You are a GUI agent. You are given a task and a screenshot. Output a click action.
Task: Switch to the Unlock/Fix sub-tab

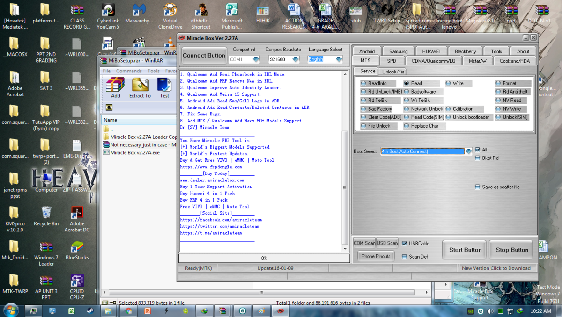click(x=392, y=72)
